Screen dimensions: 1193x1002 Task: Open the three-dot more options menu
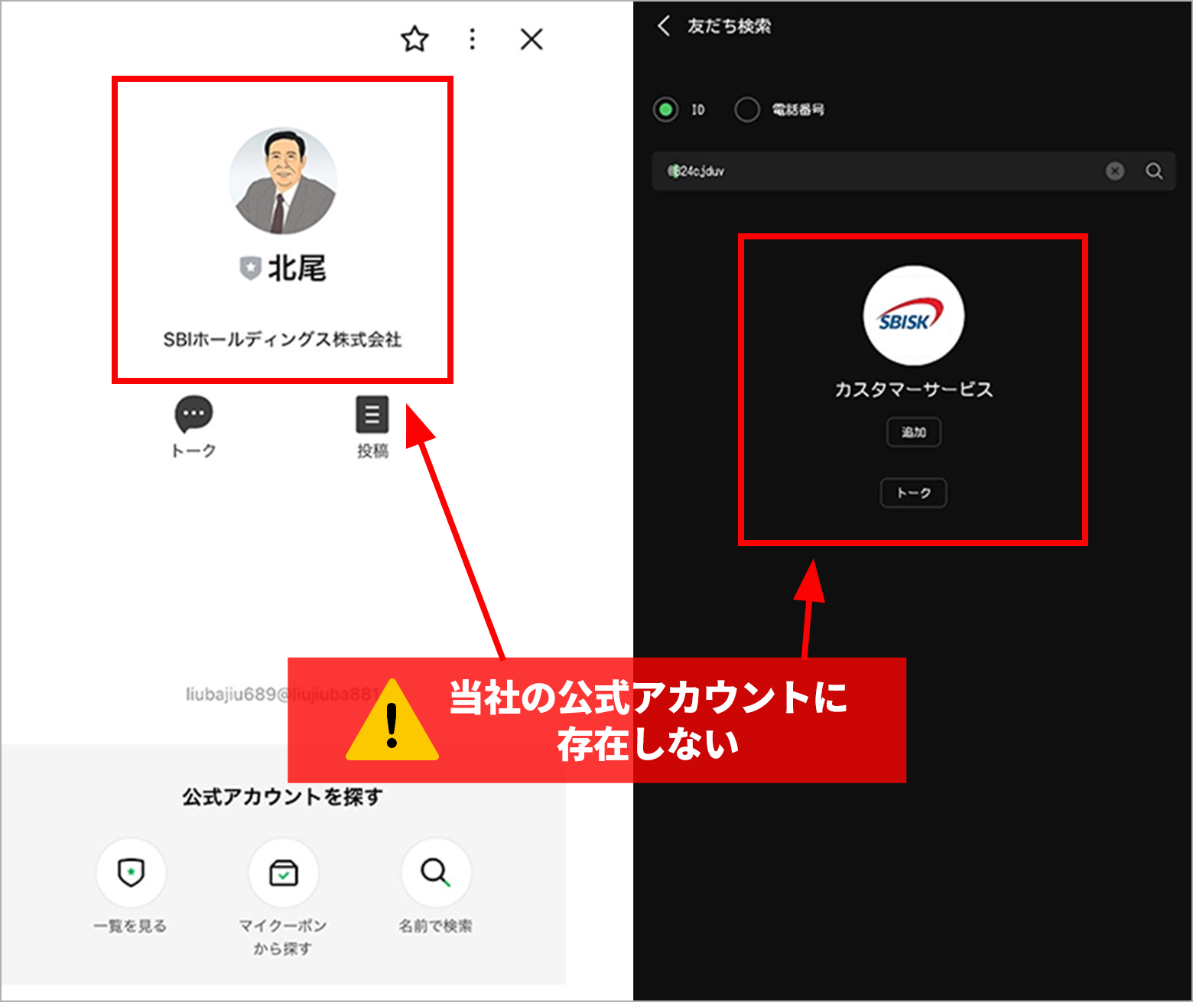[473, 39]
